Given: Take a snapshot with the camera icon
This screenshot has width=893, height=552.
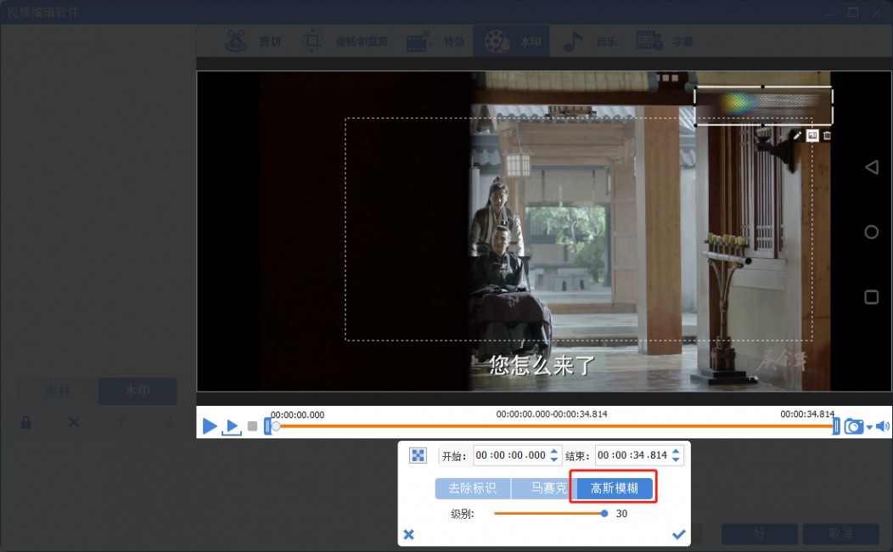Looking at the screenshot, I should point(853,426).
